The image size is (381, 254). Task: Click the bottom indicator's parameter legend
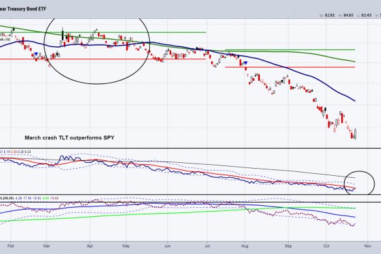click(29, 199)
